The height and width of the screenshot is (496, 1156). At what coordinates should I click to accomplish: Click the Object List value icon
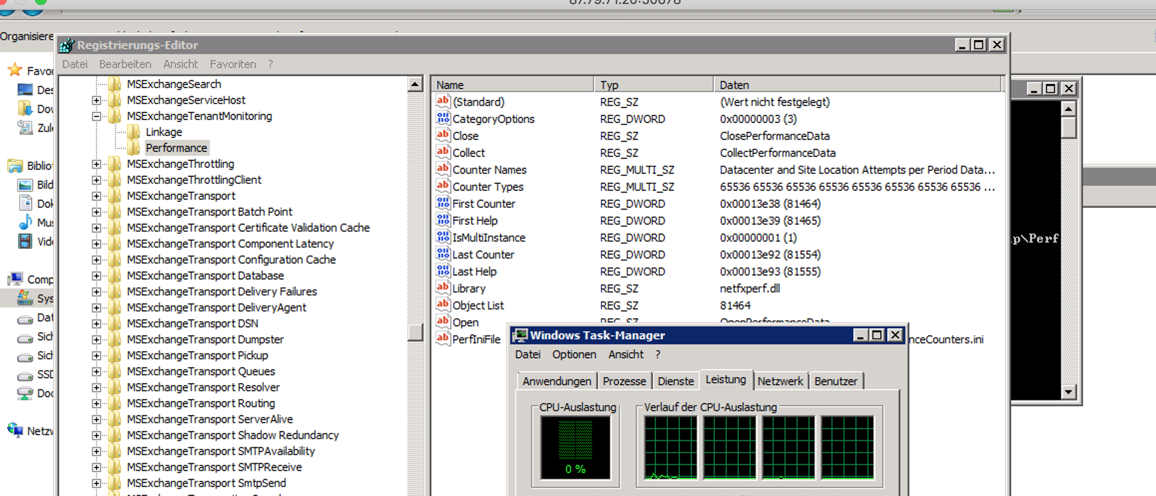coord(443,305)
